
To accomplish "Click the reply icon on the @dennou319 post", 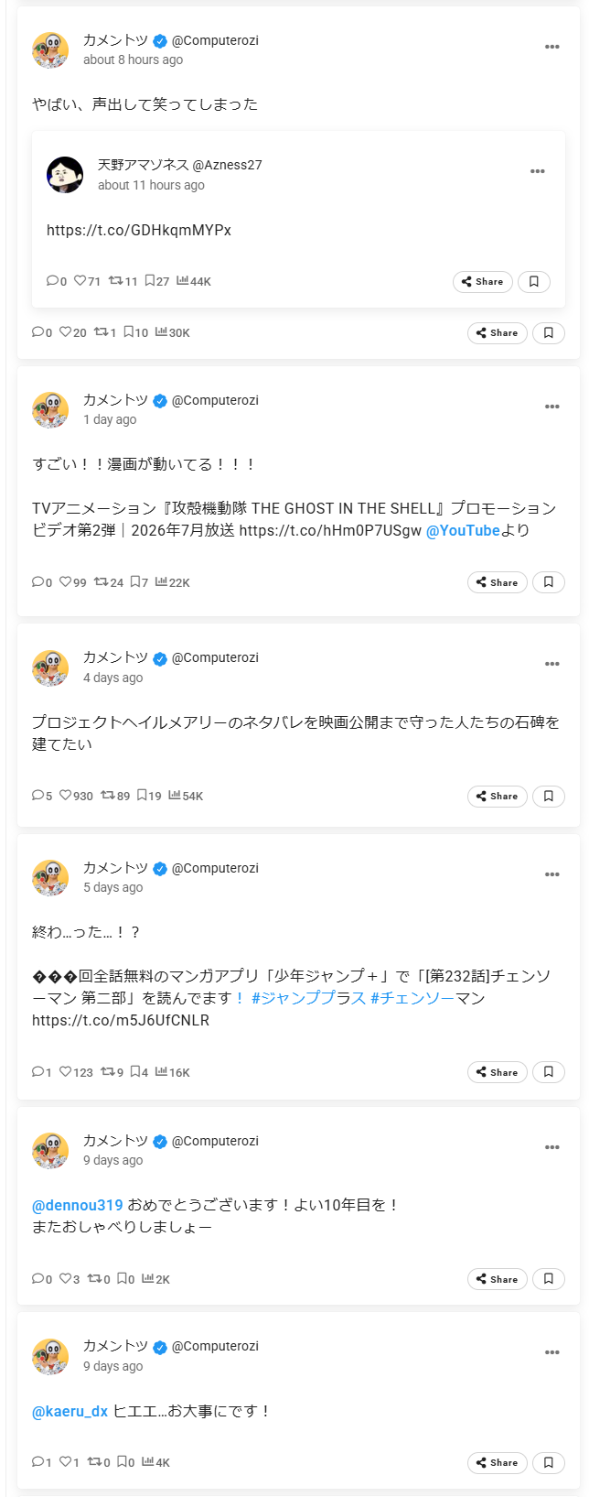I will tap(37, 1279).
